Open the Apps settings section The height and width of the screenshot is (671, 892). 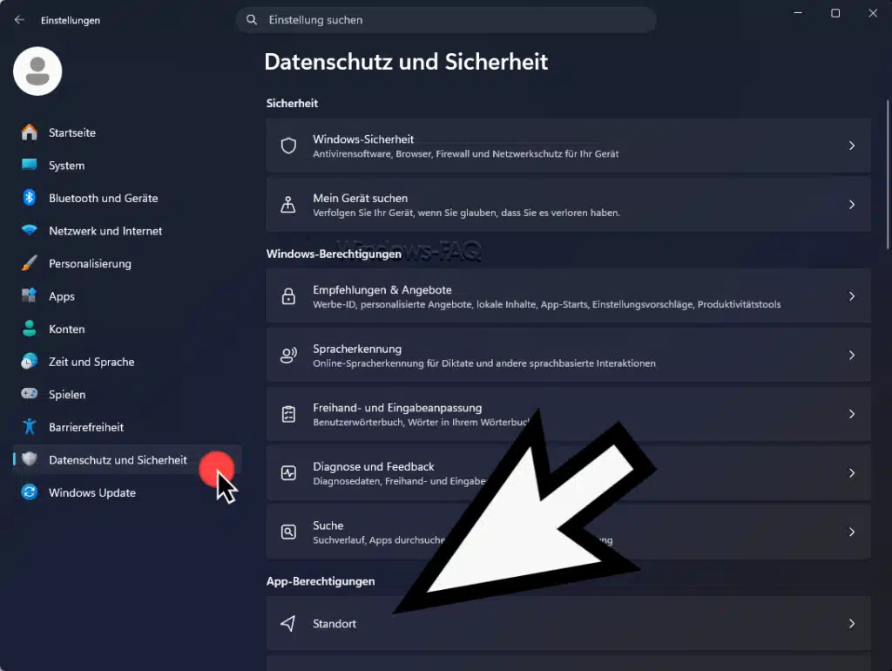click(x=127, y=296)
